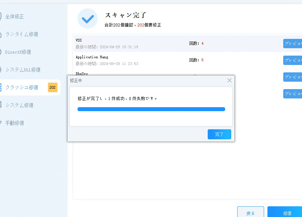Close the 修正中 dialog with X

(230, 80)
